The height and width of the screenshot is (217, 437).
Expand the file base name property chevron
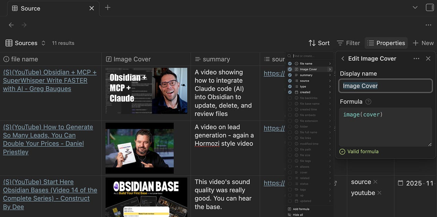(330, 104)
